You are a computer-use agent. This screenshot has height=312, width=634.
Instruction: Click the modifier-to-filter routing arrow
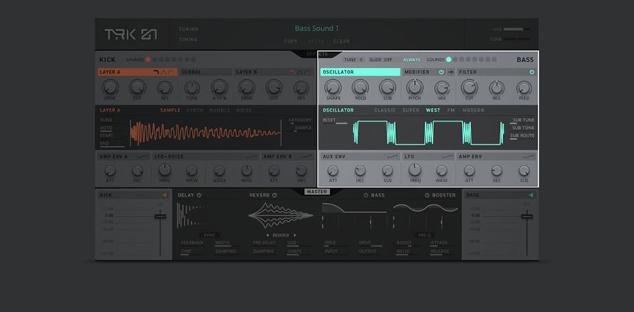(451, 72)
